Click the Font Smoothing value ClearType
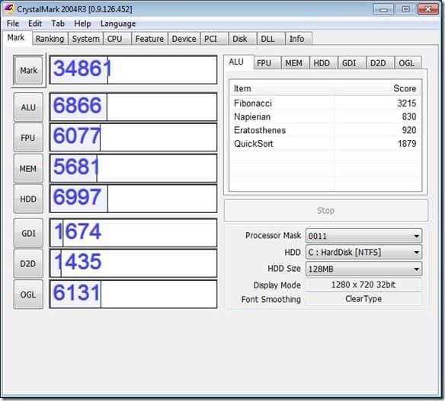This screenshot has height=401, width=445. [363, 299]
